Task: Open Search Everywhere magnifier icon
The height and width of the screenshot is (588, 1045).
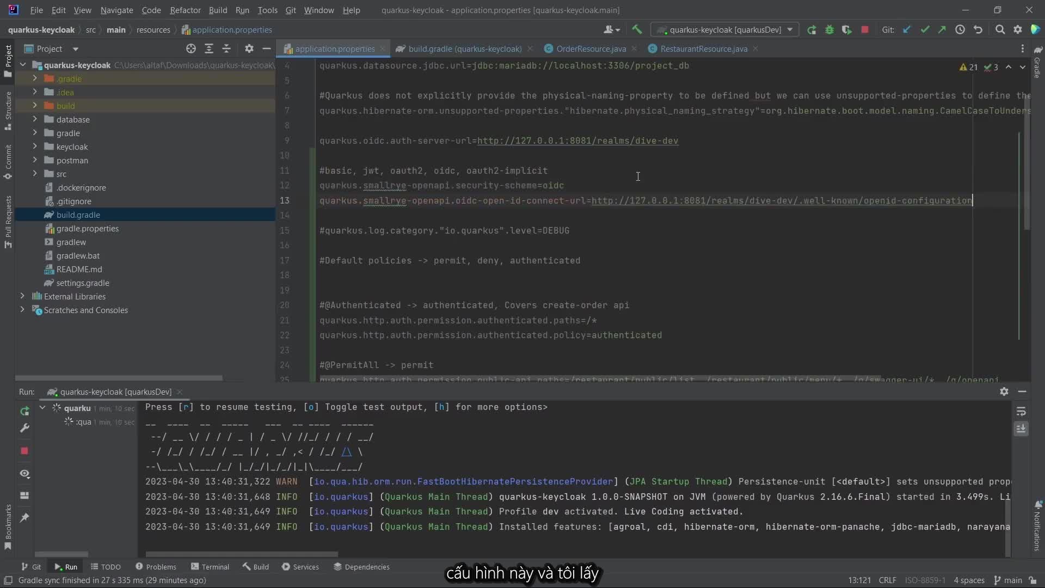Action: (1000, 30)
